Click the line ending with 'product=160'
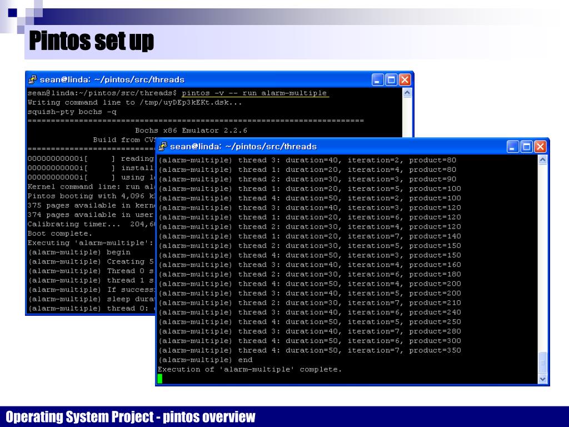This screenshot has width=569, height=427. point(310,265)
